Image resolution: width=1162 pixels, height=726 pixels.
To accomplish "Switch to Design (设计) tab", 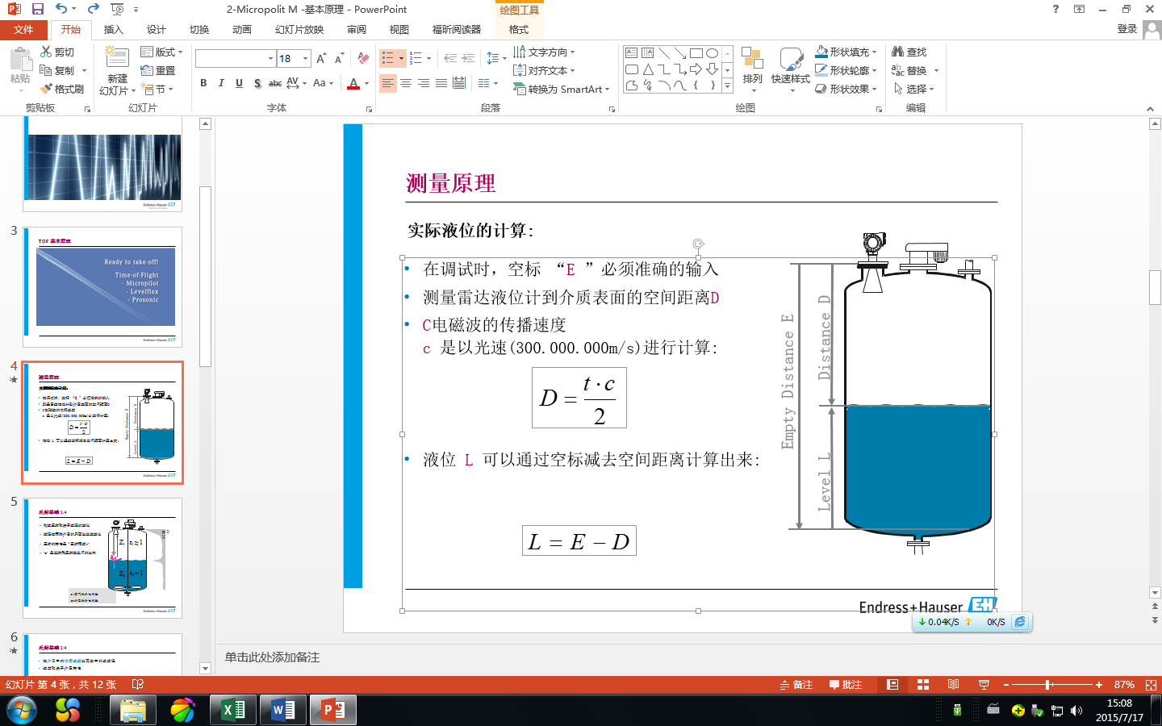I will pyautogui.click(x=157, y=30).
